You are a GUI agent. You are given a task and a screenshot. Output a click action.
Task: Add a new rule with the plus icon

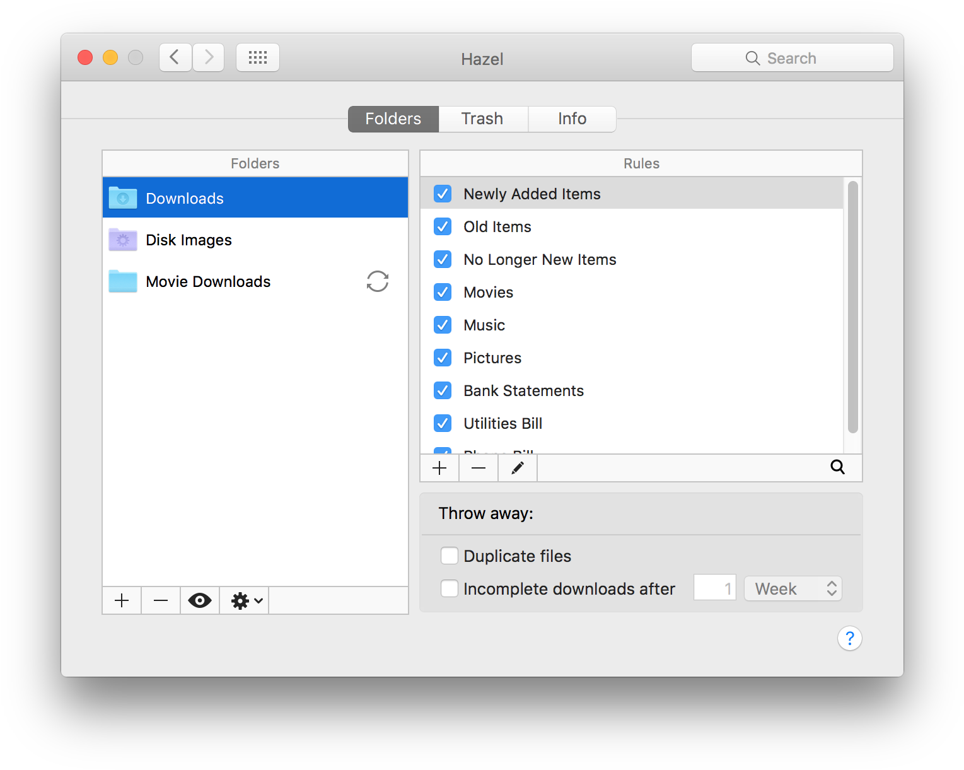(439, 467)
